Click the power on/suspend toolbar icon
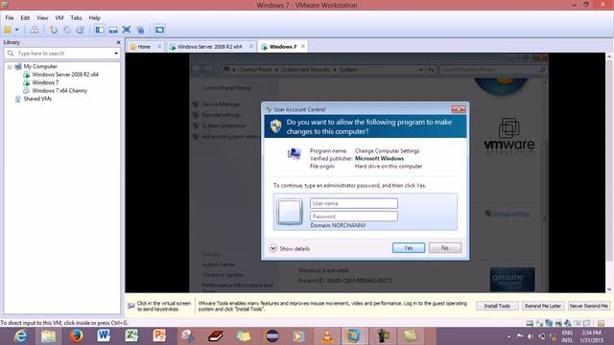The width and height of the screenshot is (614, 345). (x=8, y=30)
